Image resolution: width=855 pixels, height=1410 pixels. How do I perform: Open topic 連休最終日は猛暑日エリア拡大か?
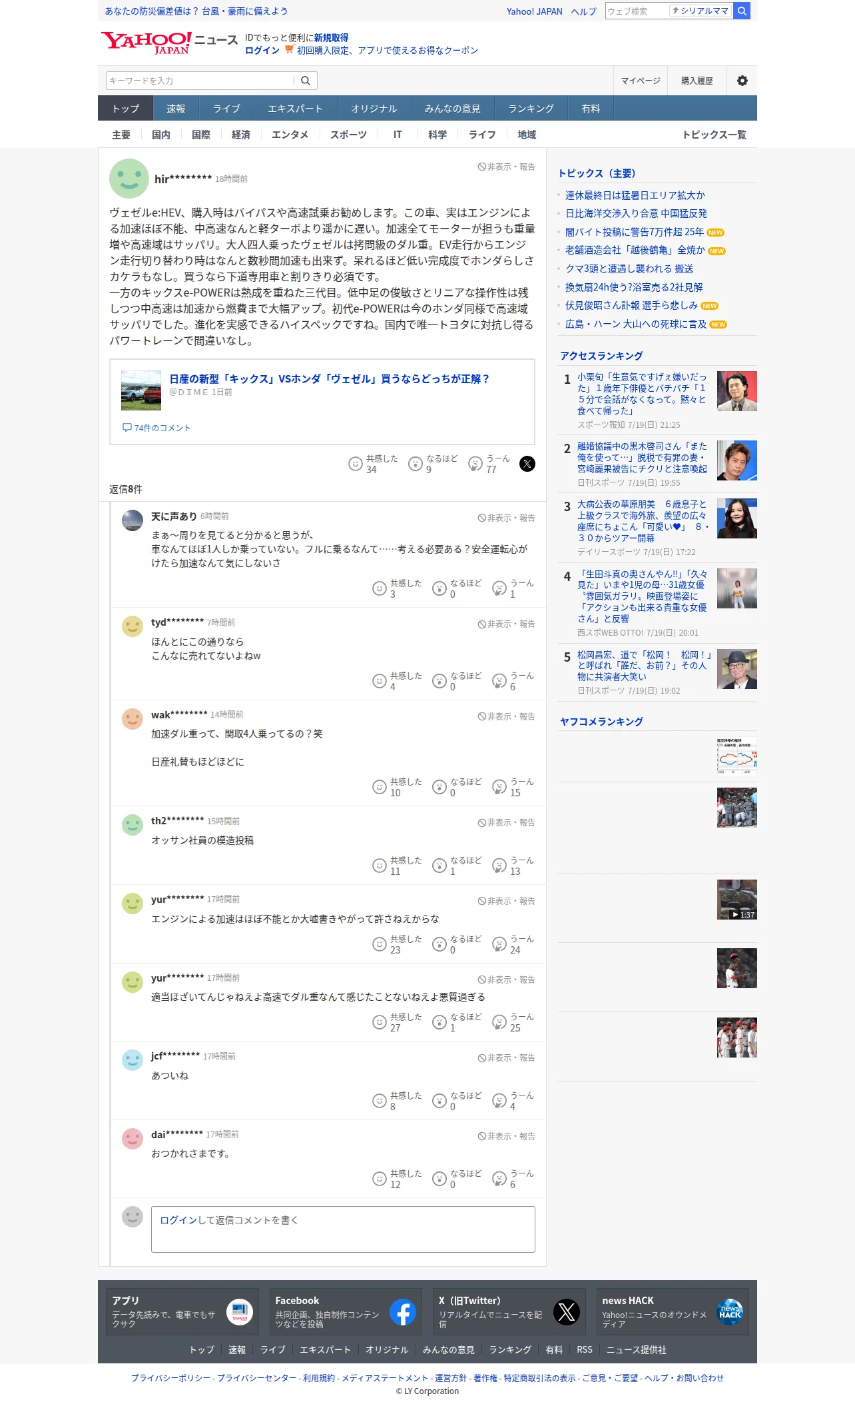[635, 195]
